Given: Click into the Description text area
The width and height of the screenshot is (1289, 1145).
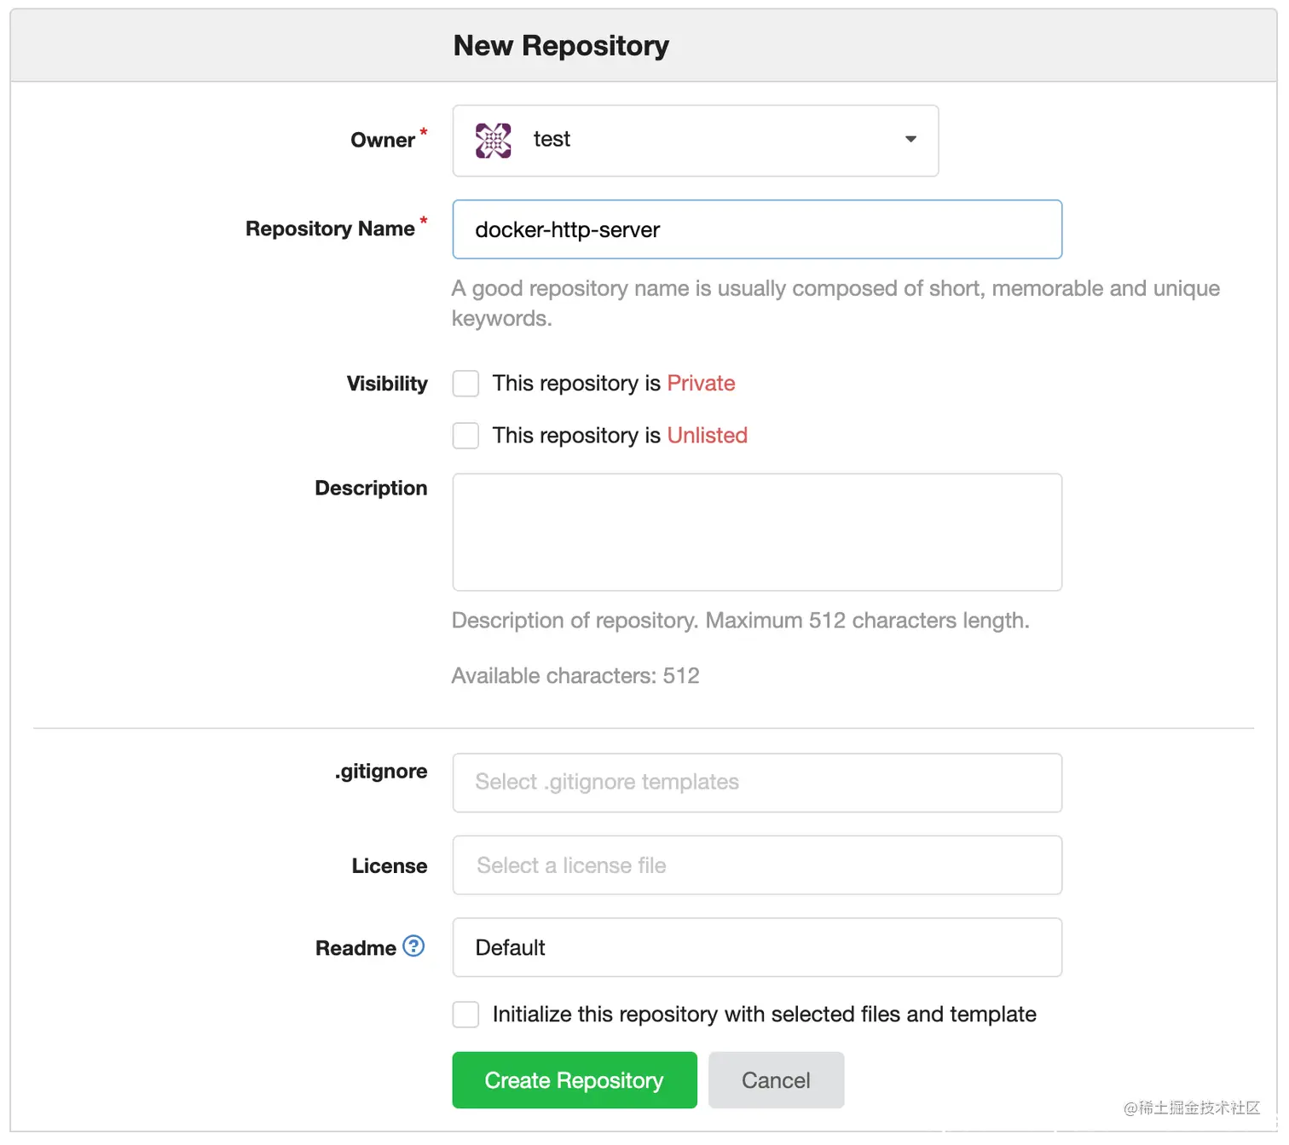Looking at the screenshot, I should (x=756, y=532).
